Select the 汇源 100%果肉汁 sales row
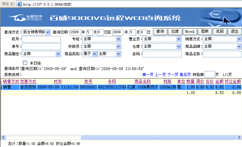The image size is (242, 147). tap(142, 87)
